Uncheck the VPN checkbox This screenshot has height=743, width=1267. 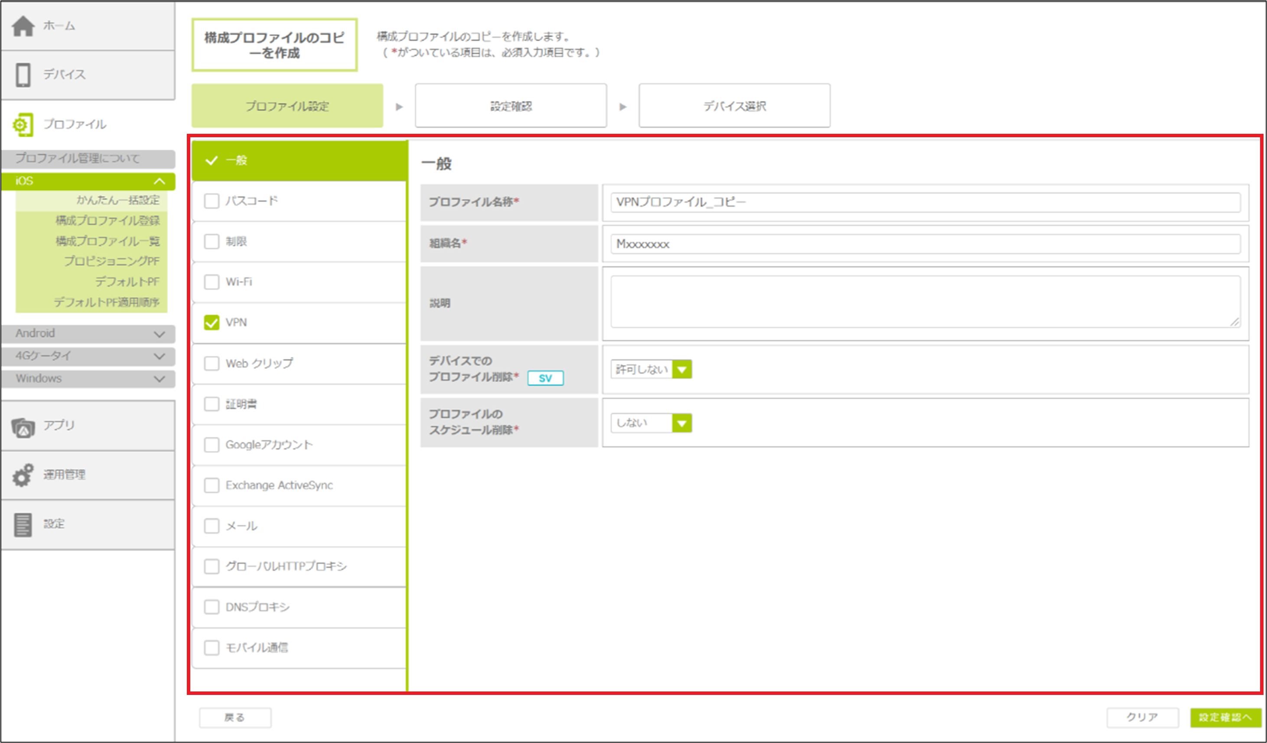tap(212, 323)
